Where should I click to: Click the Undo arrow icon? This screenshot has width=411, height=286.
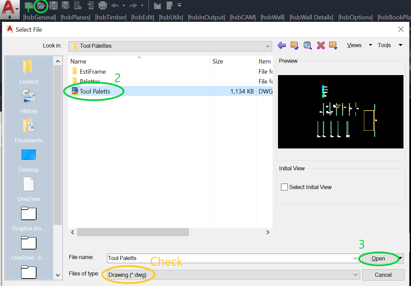pyautogui.click(x=115, y=5)
